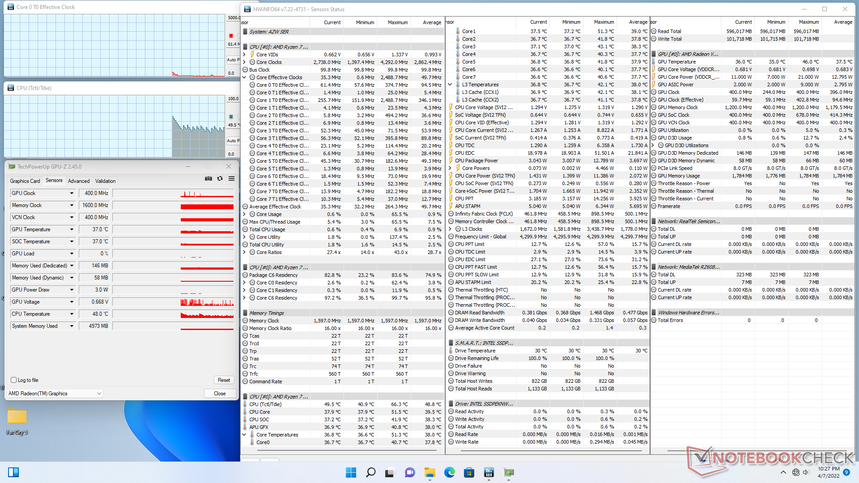Viewport: 859px width, 483px height.
Task: Click icon beside Drive Remaining Life row
Action: tap(451, 358)
